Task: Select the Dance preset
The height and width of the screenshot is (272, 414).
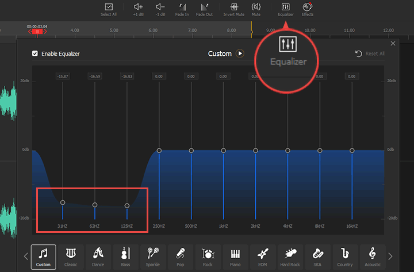Action: pyautogui.click(x=98, y=257)
